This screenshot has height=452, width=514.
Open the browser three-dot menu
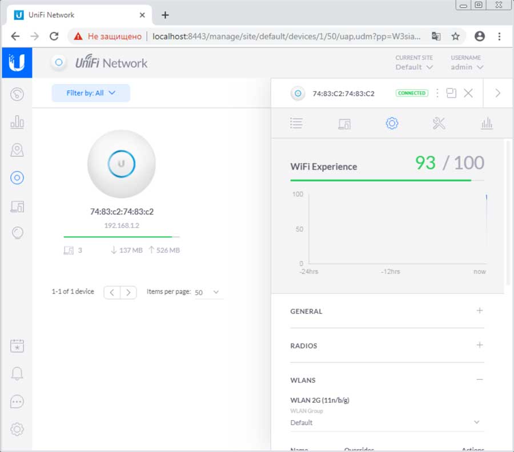499,36
